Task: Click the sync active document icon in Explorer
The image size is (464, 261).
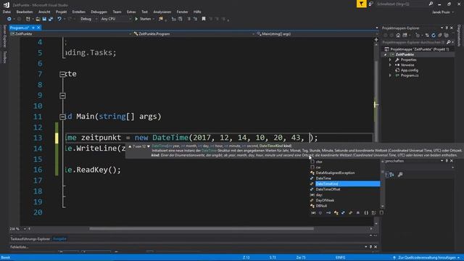Action: pyautogui.click(x=427, y=36)
